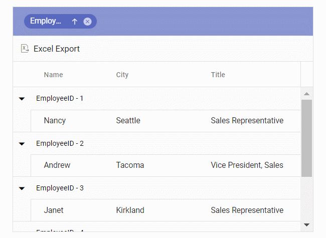Select the Vice President, Sales cell
The width and height of the screenshot is (326, 238).
[247, 165]
